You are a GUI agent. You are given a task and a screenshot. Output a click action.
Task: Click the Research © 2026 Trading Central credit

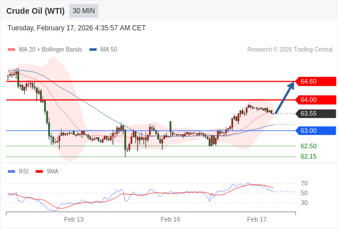pos(290,50)
